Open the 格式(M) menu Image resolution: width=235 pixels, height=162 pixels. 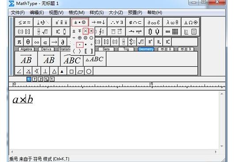point(76,12)
